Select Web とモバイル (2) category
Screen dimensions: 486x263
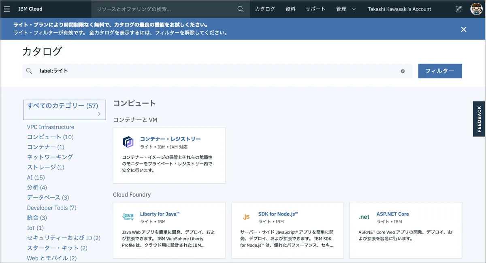coord(52,258)
